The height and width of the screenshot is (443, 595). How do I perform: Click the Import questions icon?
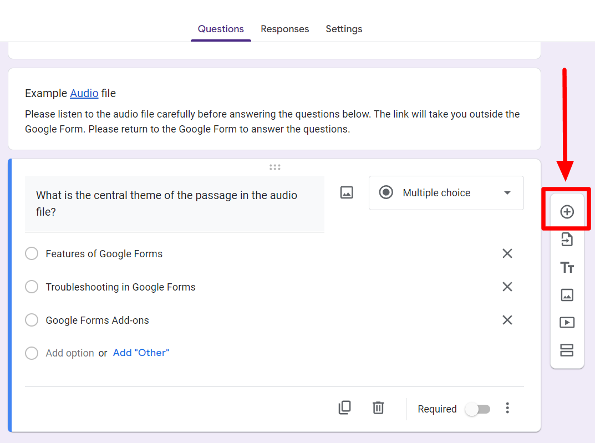[566, 239]
